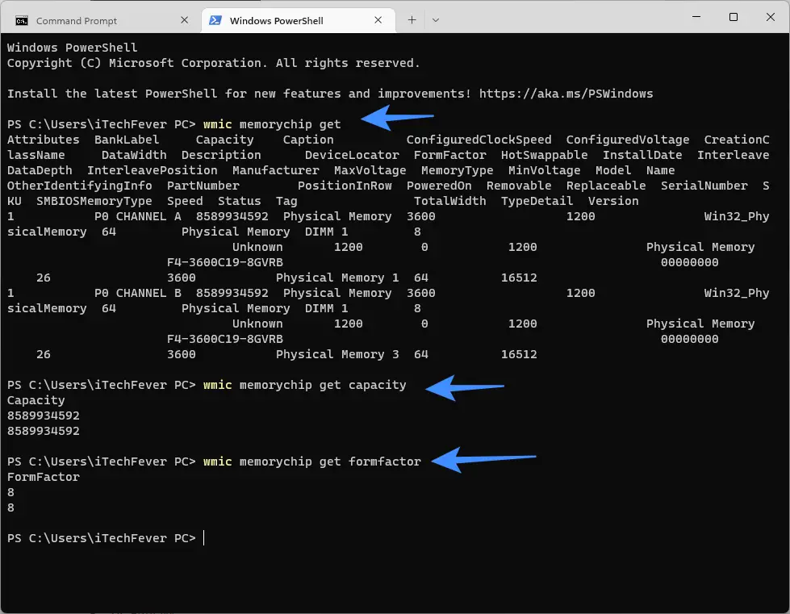Screen dimensions: 790x614
Task: Click the "Manufacturer" column header
Action: (x=276, y=170)
